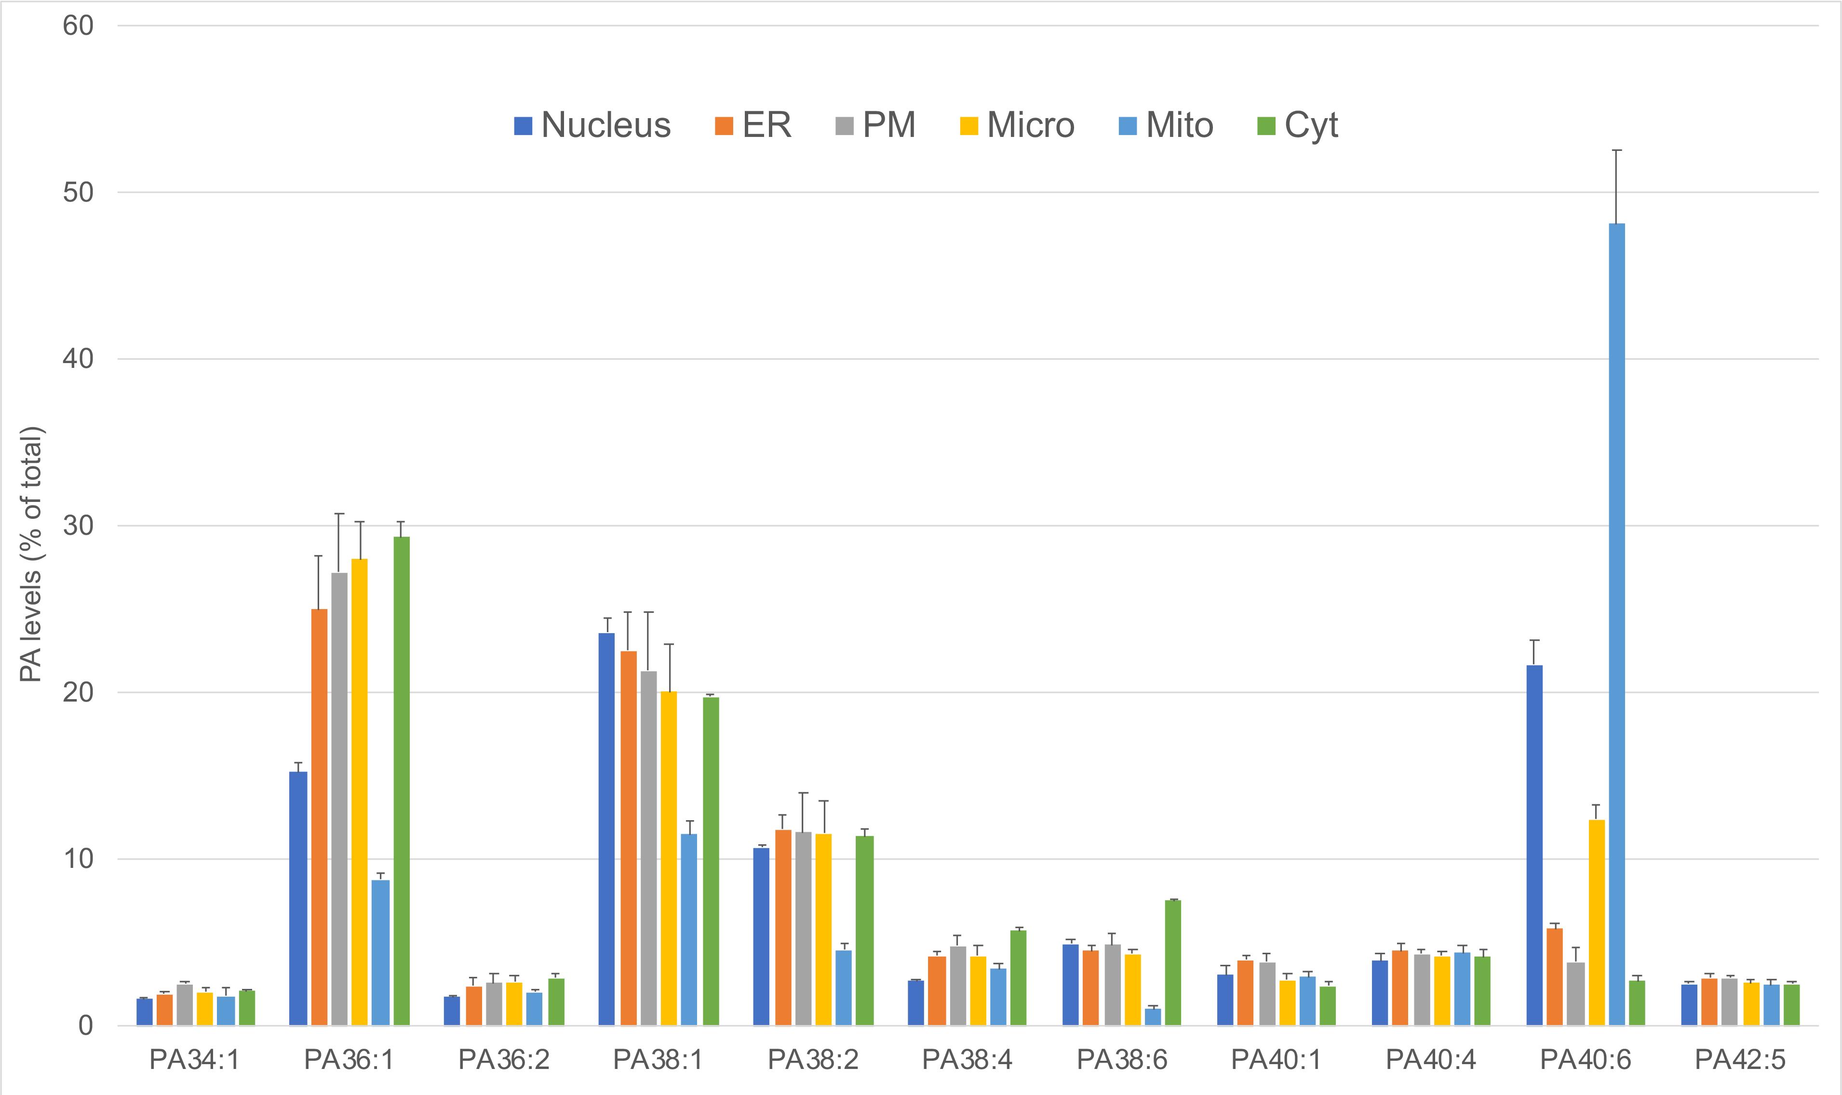The width and height of the screenshot is (1842, 1095).
Task: Select the Nucleus bar for PA38:1
Action: point(606,829)
